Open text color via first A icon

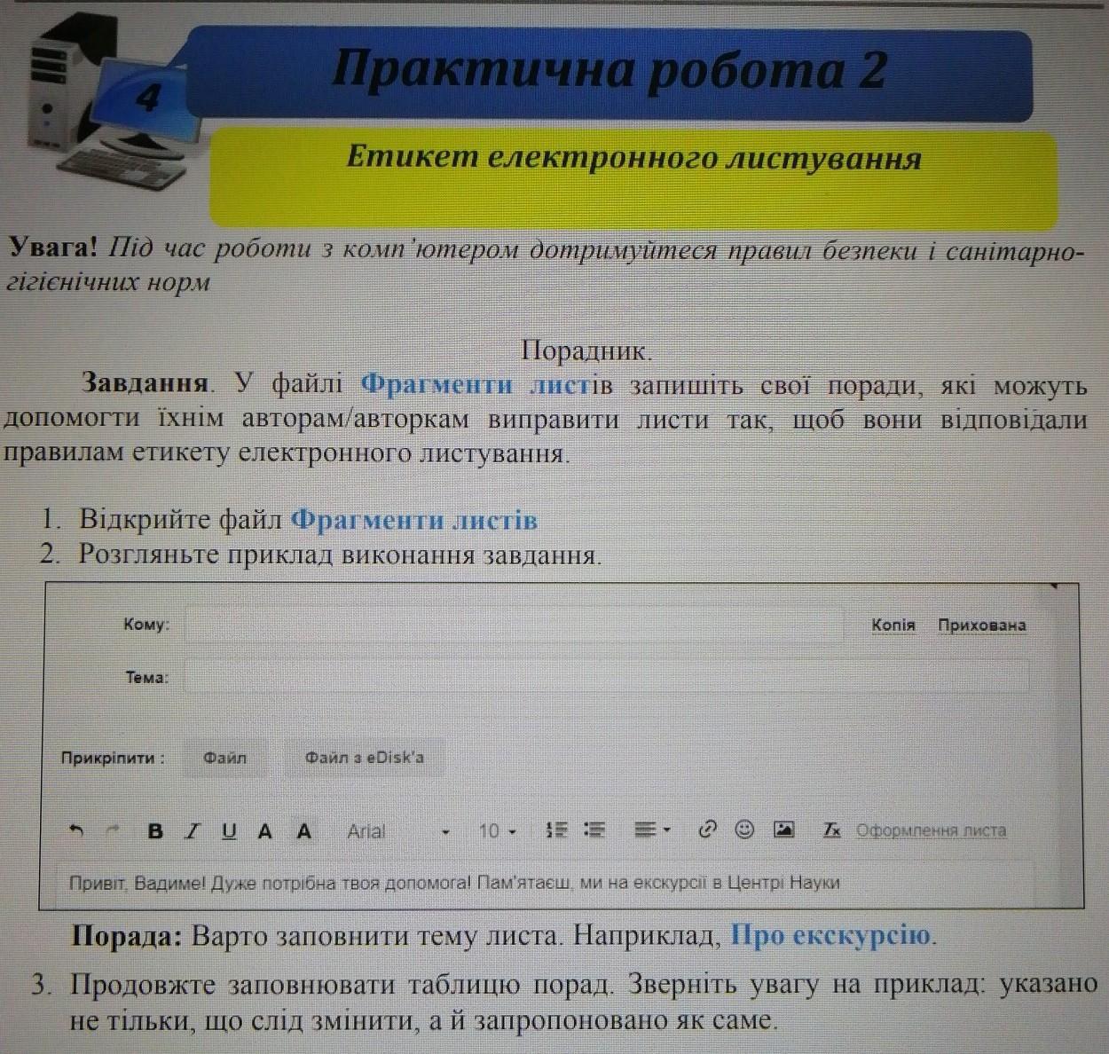(264, 831)
